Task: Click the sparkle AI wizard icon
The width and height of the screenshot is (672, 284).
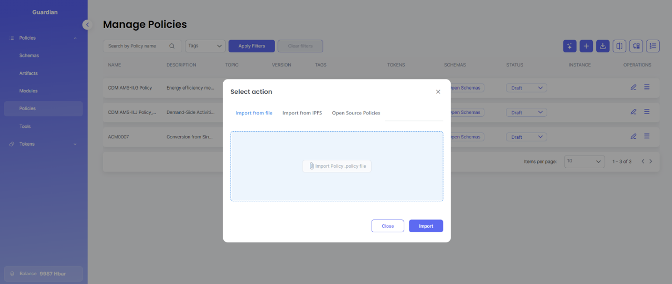Action: point(570,46)
